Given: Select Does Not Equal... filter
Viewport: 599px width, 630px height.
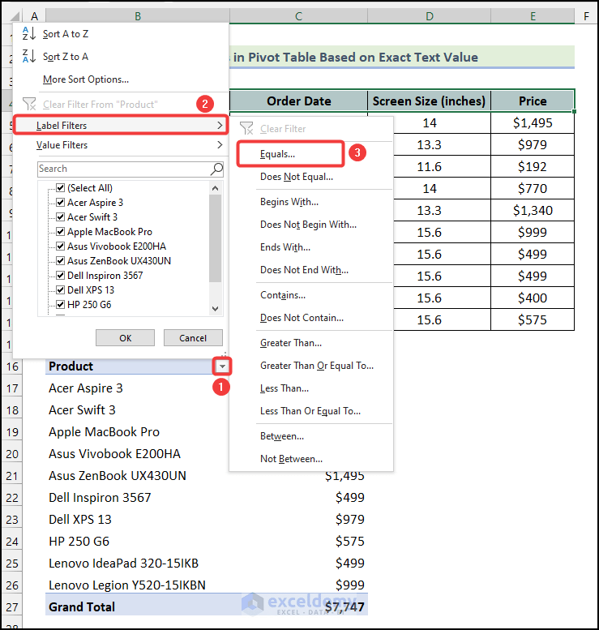Looking at the screenshot, I should coord(297,177).
